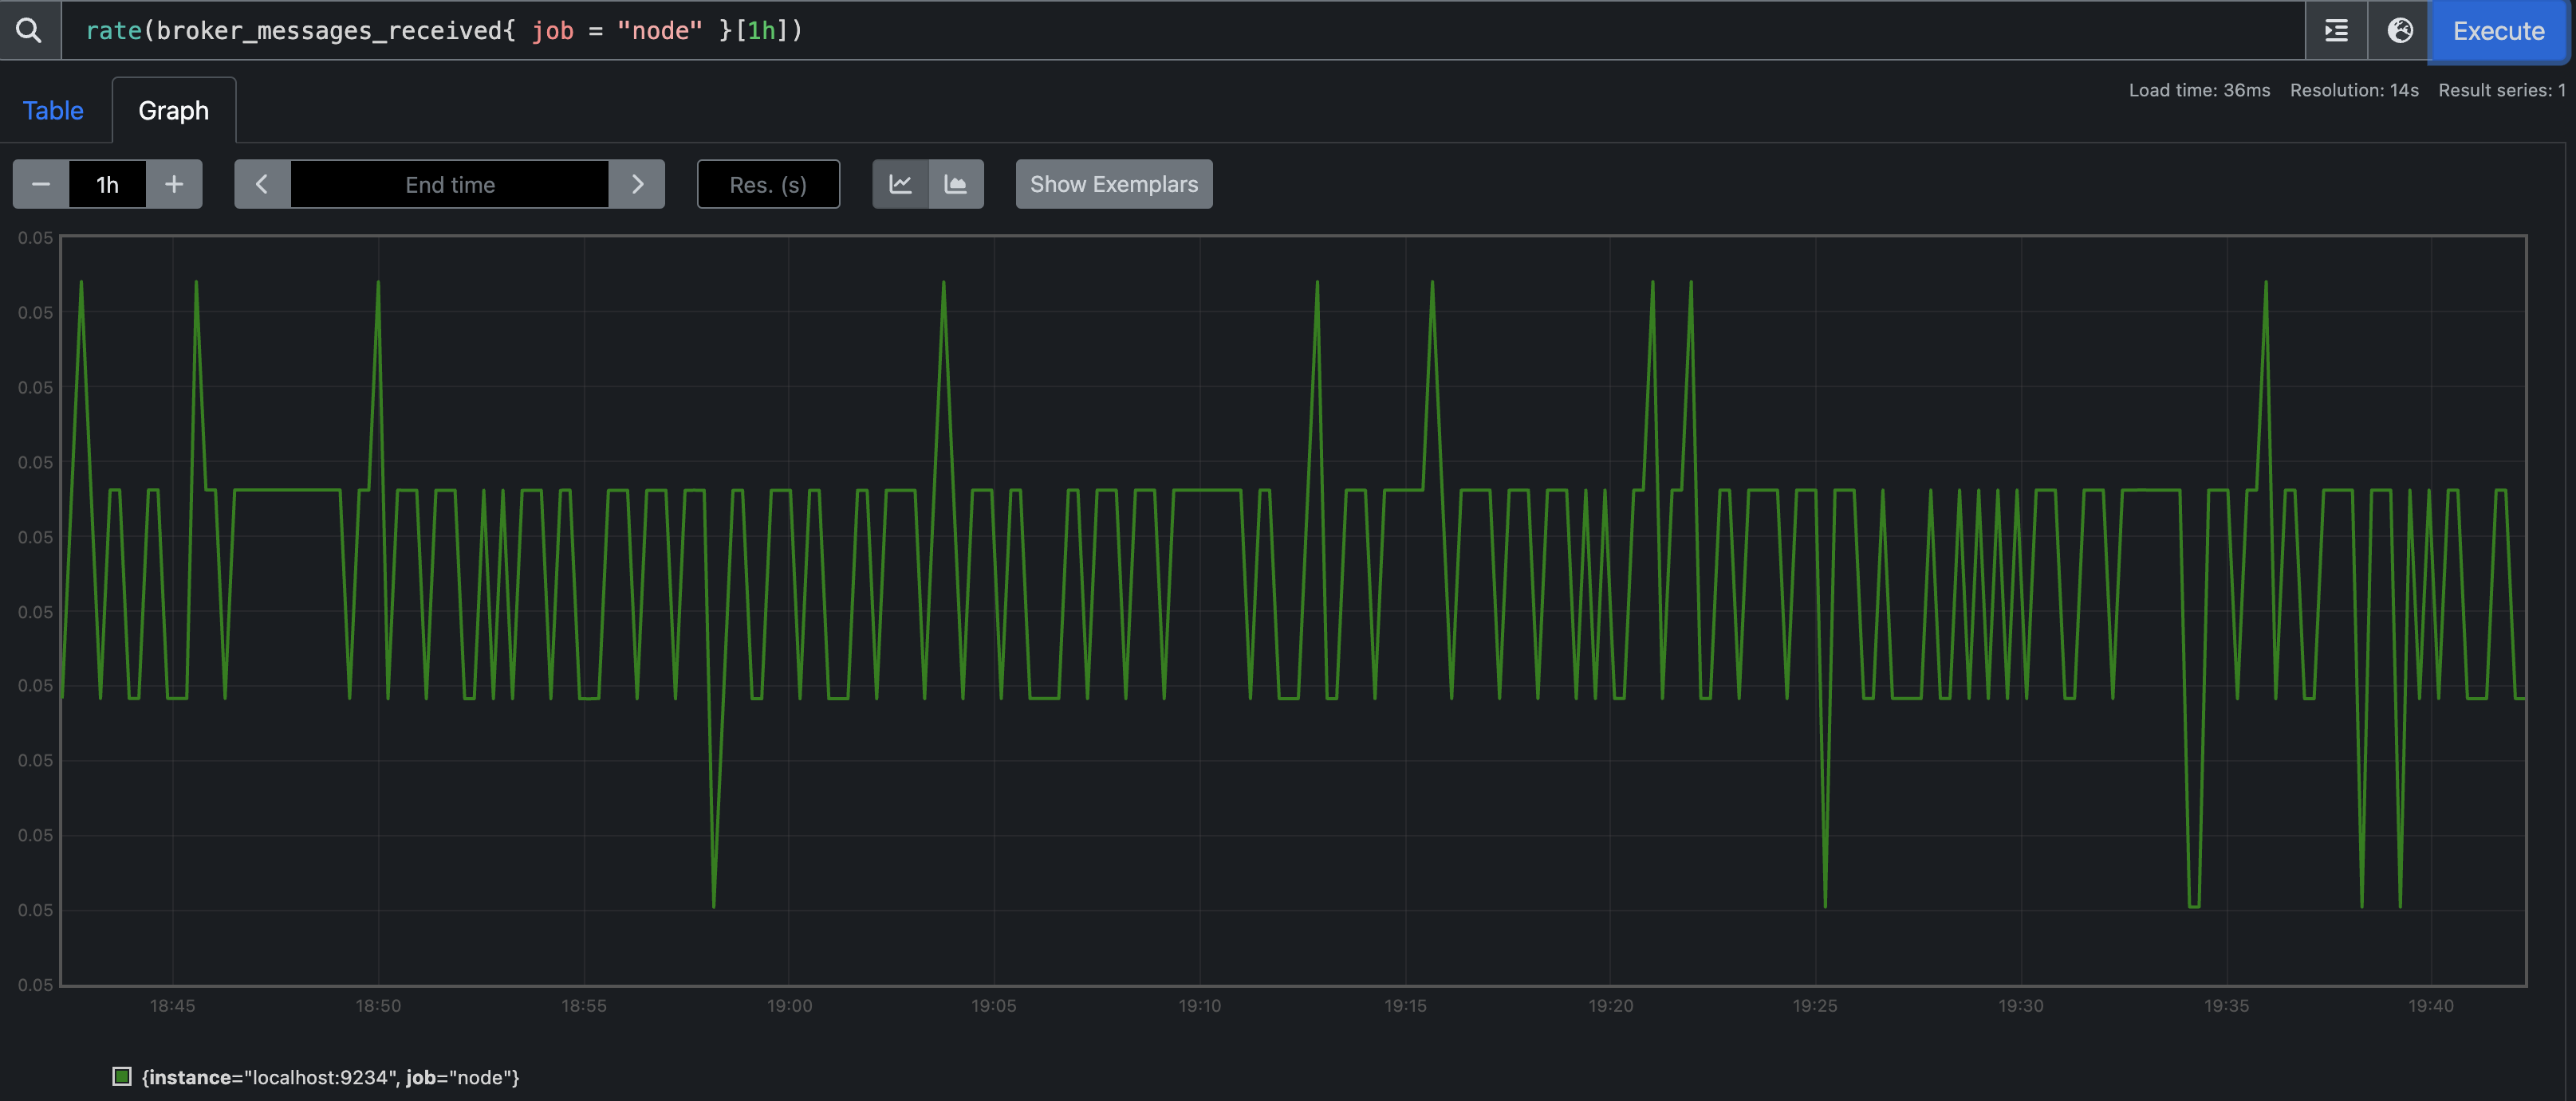This screenshot has height=1101, width=2576.
Task: Click Show Exemplars button
Action: tap(1114, 184)
